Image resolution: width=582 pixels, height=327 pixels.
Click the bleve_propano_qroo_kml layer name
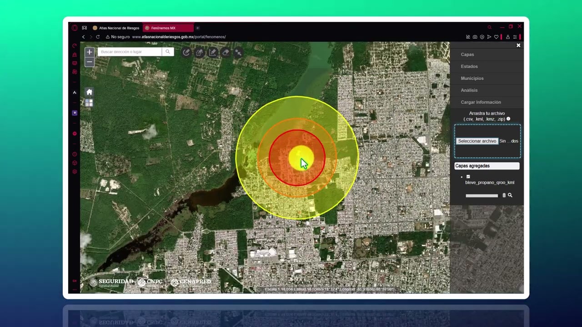[x=490, y=183]
